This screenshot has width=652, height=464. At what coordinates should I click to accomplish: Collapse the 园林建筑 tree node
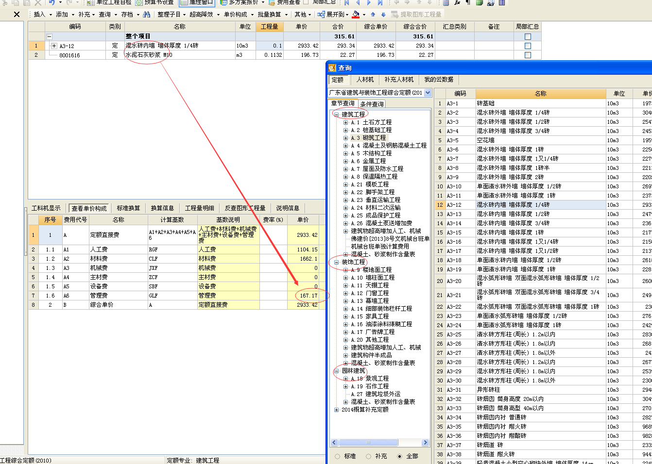[336, 371]
